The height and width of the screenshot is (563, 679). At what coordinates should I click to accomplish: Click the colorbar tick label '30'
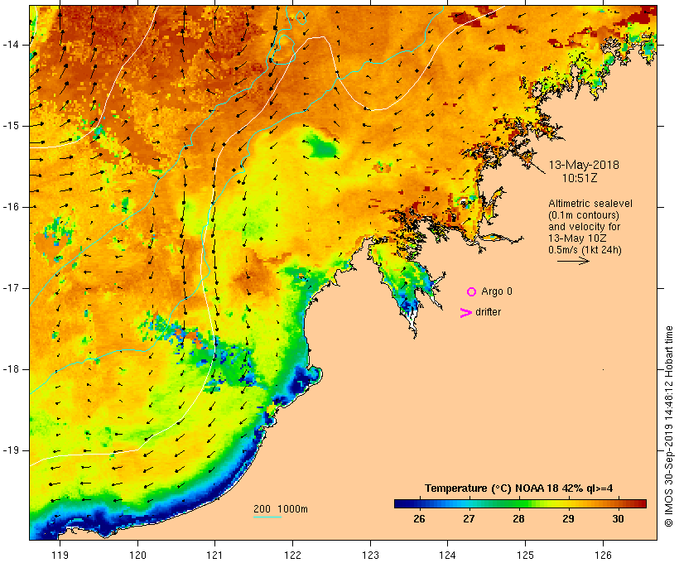coord(618,519)
